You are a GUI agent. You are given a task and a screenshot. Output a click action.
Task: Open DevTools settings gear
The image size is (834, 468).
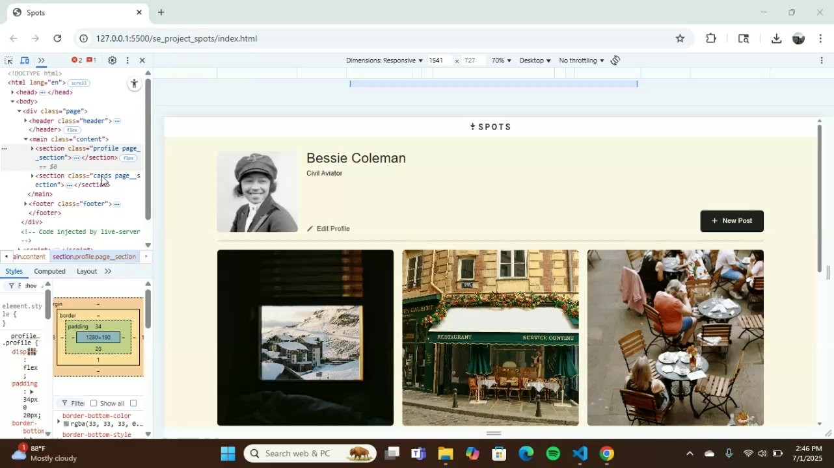[x=112, y=60]
